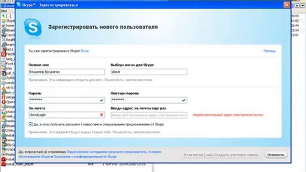Select the Opera installer icon in background list

pos(3,102)
